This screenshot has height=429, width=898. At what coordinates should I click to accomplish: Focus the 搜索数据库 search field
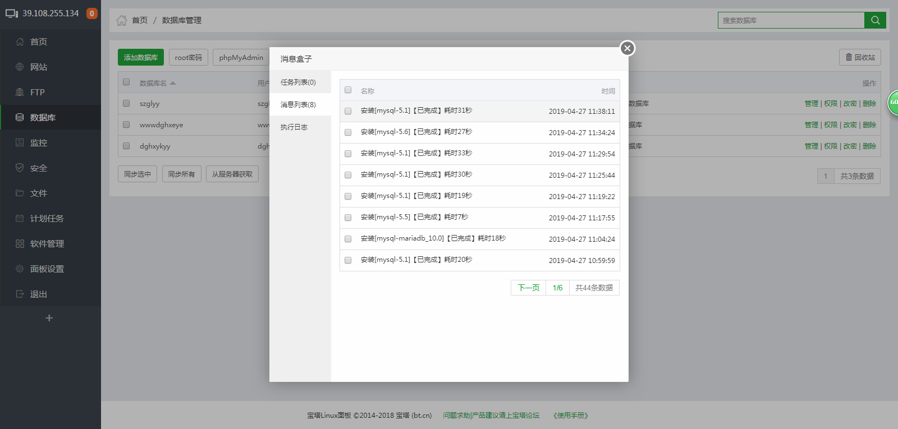click(791, 20)
